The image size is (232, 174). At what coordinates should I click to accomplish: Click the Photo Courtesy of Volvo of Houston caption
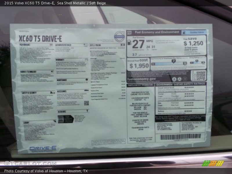(x=46, y=171)
